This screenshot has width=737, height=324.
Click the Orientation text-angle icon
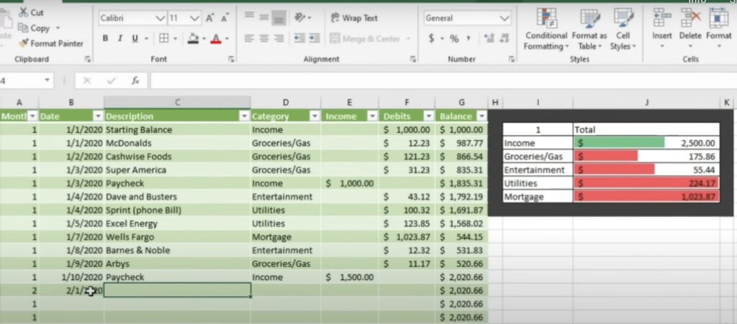[300, 17]
